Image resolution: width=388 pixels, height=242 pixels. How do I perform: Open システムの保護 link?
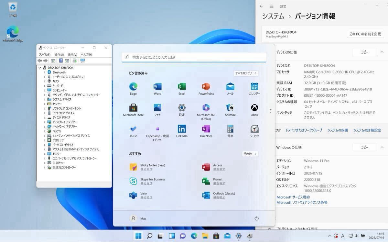click(338, 130)
